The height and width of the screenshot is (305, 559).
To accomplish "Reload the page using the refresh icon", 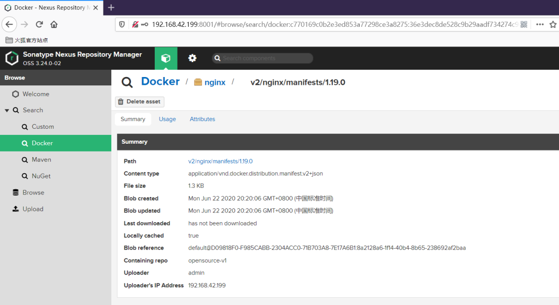I will point(39,24).
